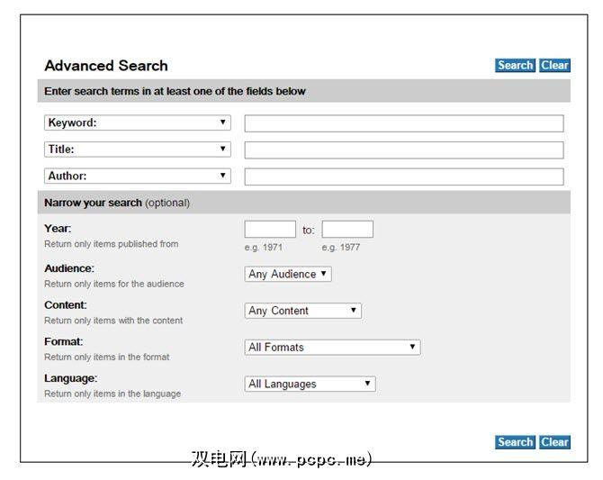Click the Format label
The height and width of the screenshot is (480, 603).
(63, 342)
